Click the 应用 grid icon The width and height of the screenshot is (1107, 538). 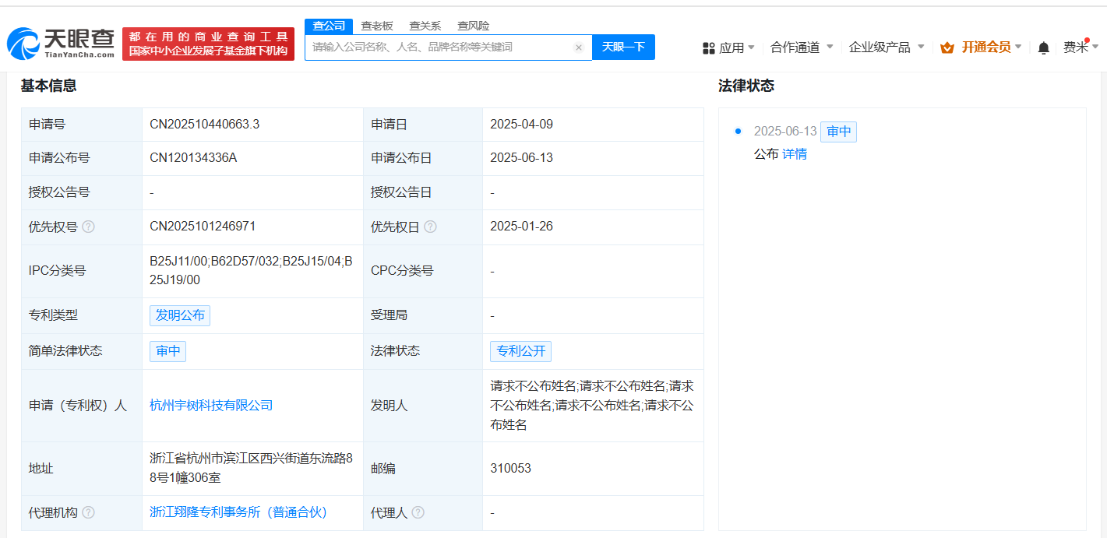[x=708, y=48]
